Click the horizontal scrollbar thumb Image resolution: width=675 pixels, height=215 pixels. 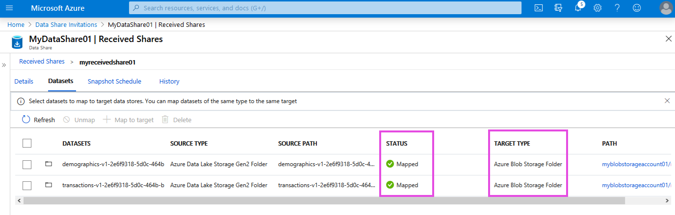tap(324, 200)
